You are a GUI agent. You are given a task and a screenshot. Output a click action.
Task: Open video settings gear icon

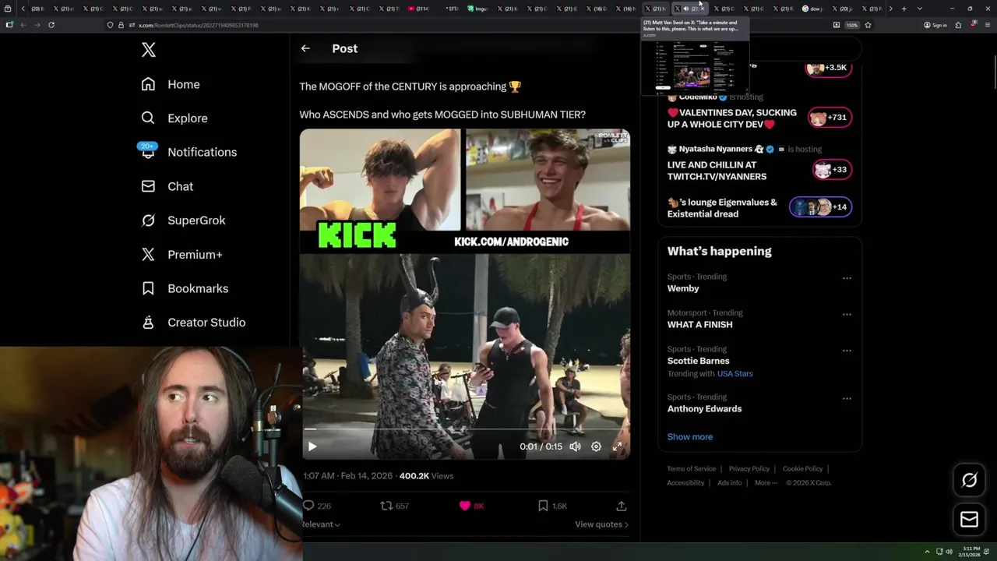point(596,446)
